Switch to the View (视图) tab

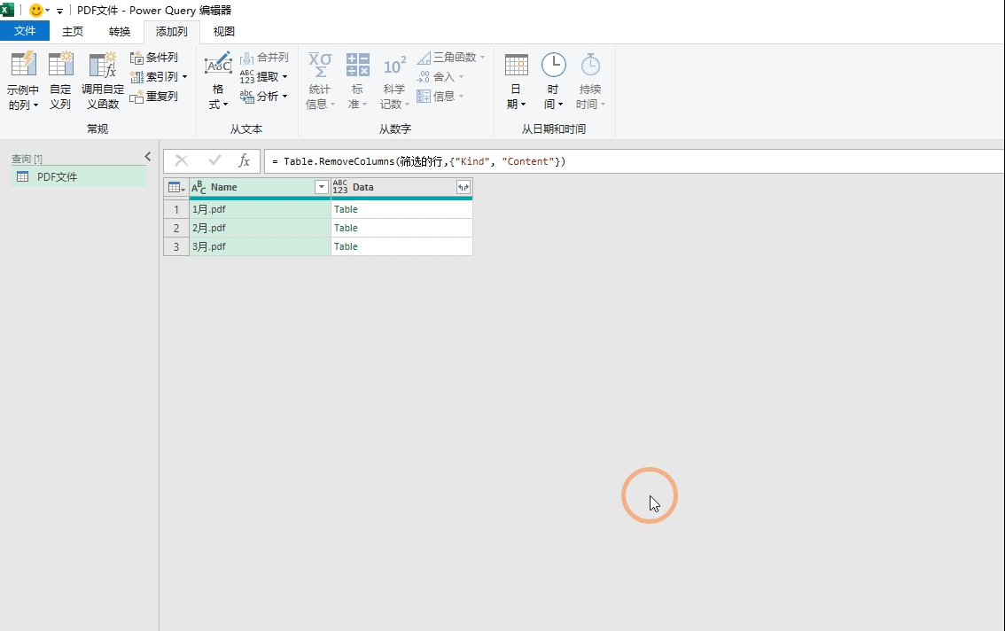click(x=223, y=31)
